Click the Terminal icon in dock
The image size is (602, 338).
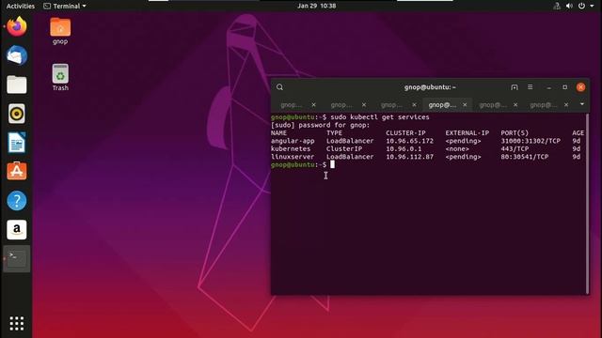17,259
